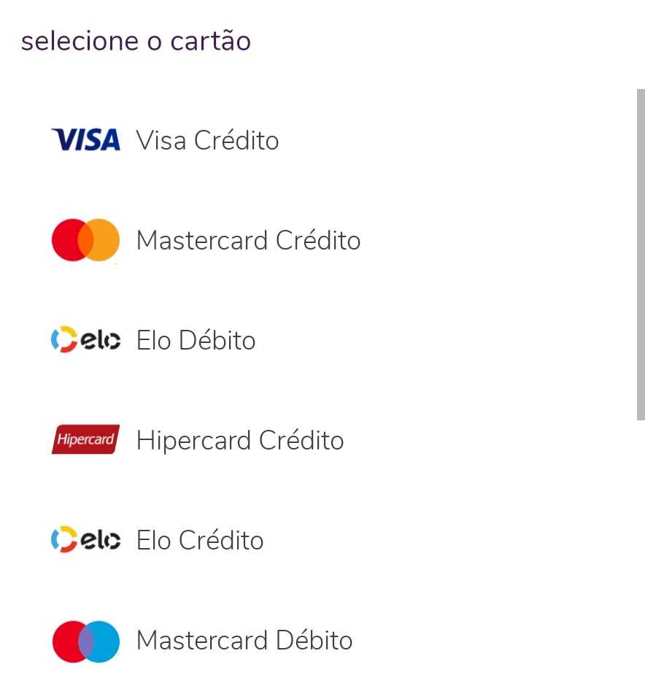Click the red Hipercard logo
The width and height of the screenshot is (664, 686).
85,439
